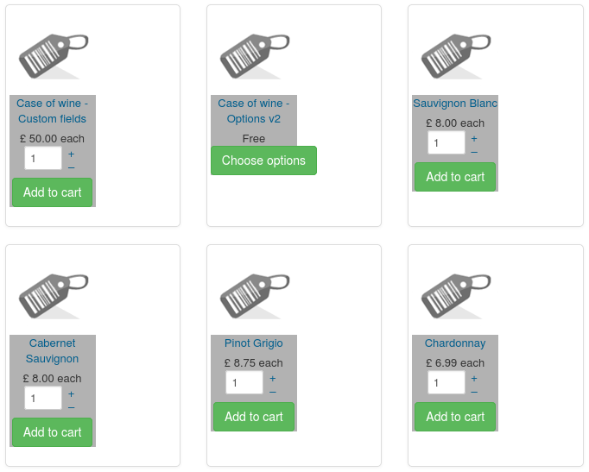Add Chardonnay to the cart
The width and height of the screenshot is (589, 472).
click(x=455, y=417)
